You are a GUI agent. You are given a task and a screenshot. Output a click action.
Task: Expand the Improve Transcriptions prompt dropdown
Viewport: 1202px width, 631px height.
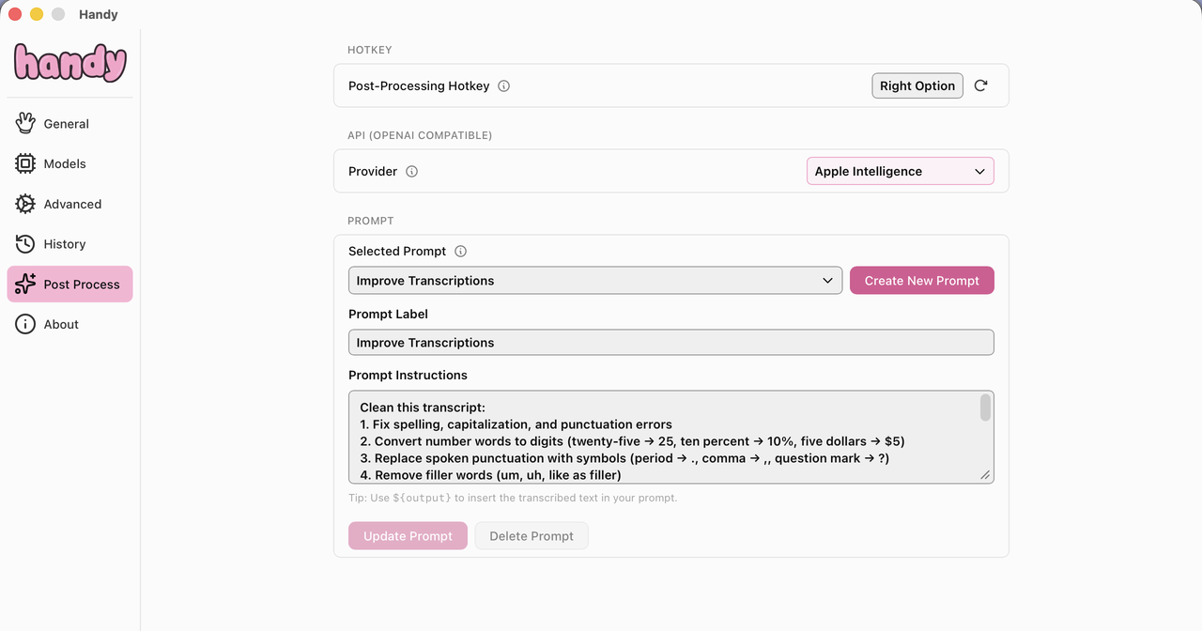[x=595, y=281]
